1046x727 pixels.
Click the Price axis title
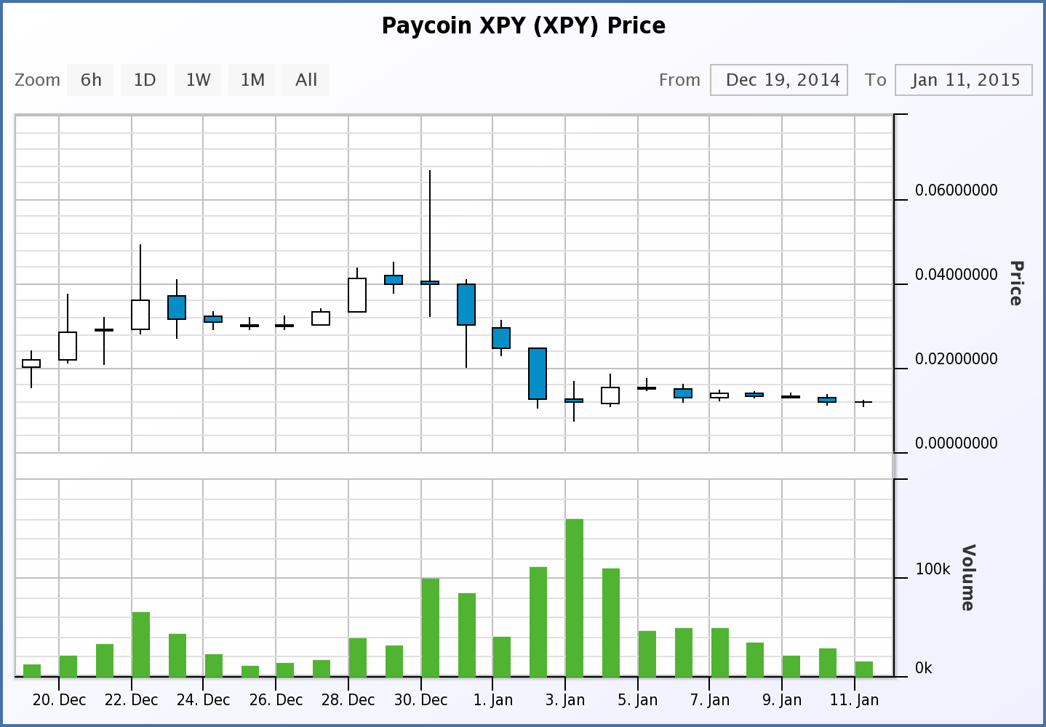[x=1015, y=284]
